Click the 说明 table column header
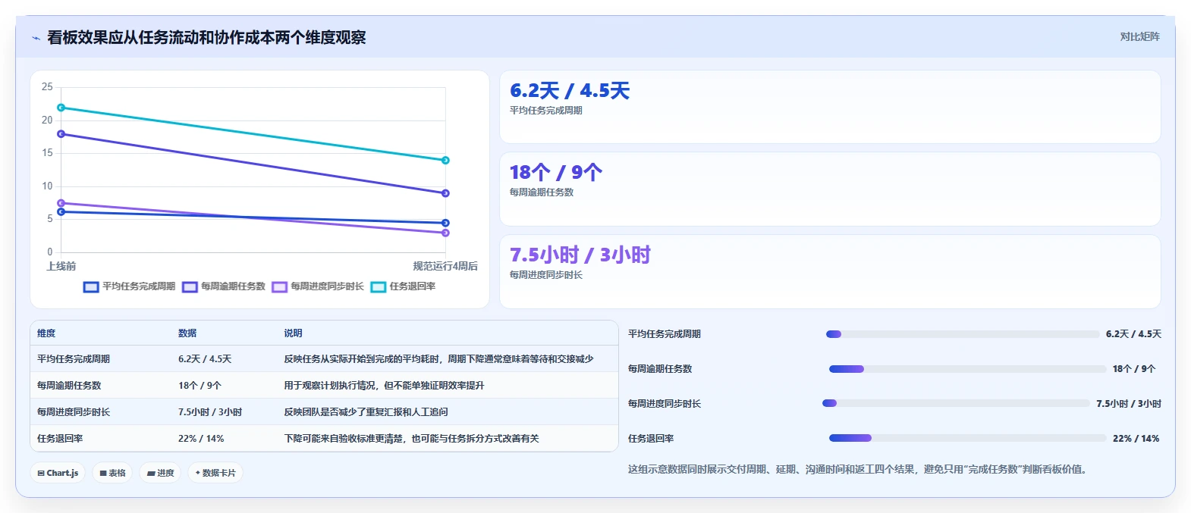 coord(293,333)
